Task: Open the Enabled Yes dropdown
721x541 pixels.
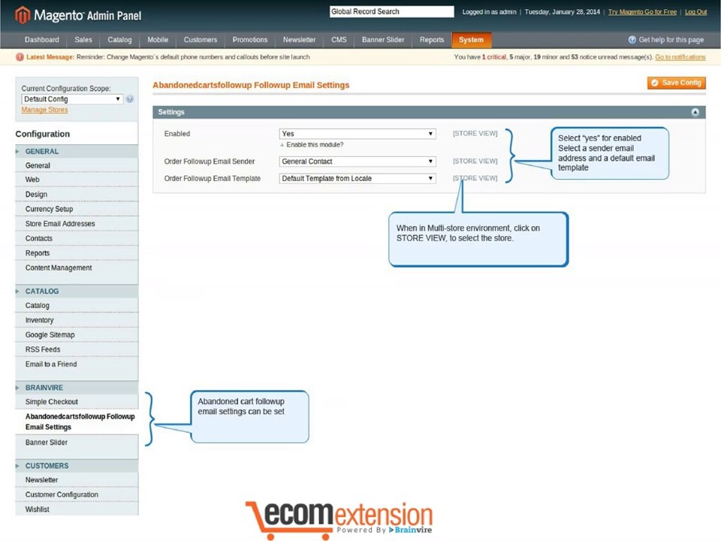Action: coord(357,134)
